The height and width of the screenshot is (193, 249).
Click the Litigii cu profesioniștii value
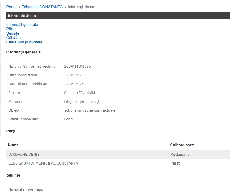[x=83, y=102]
